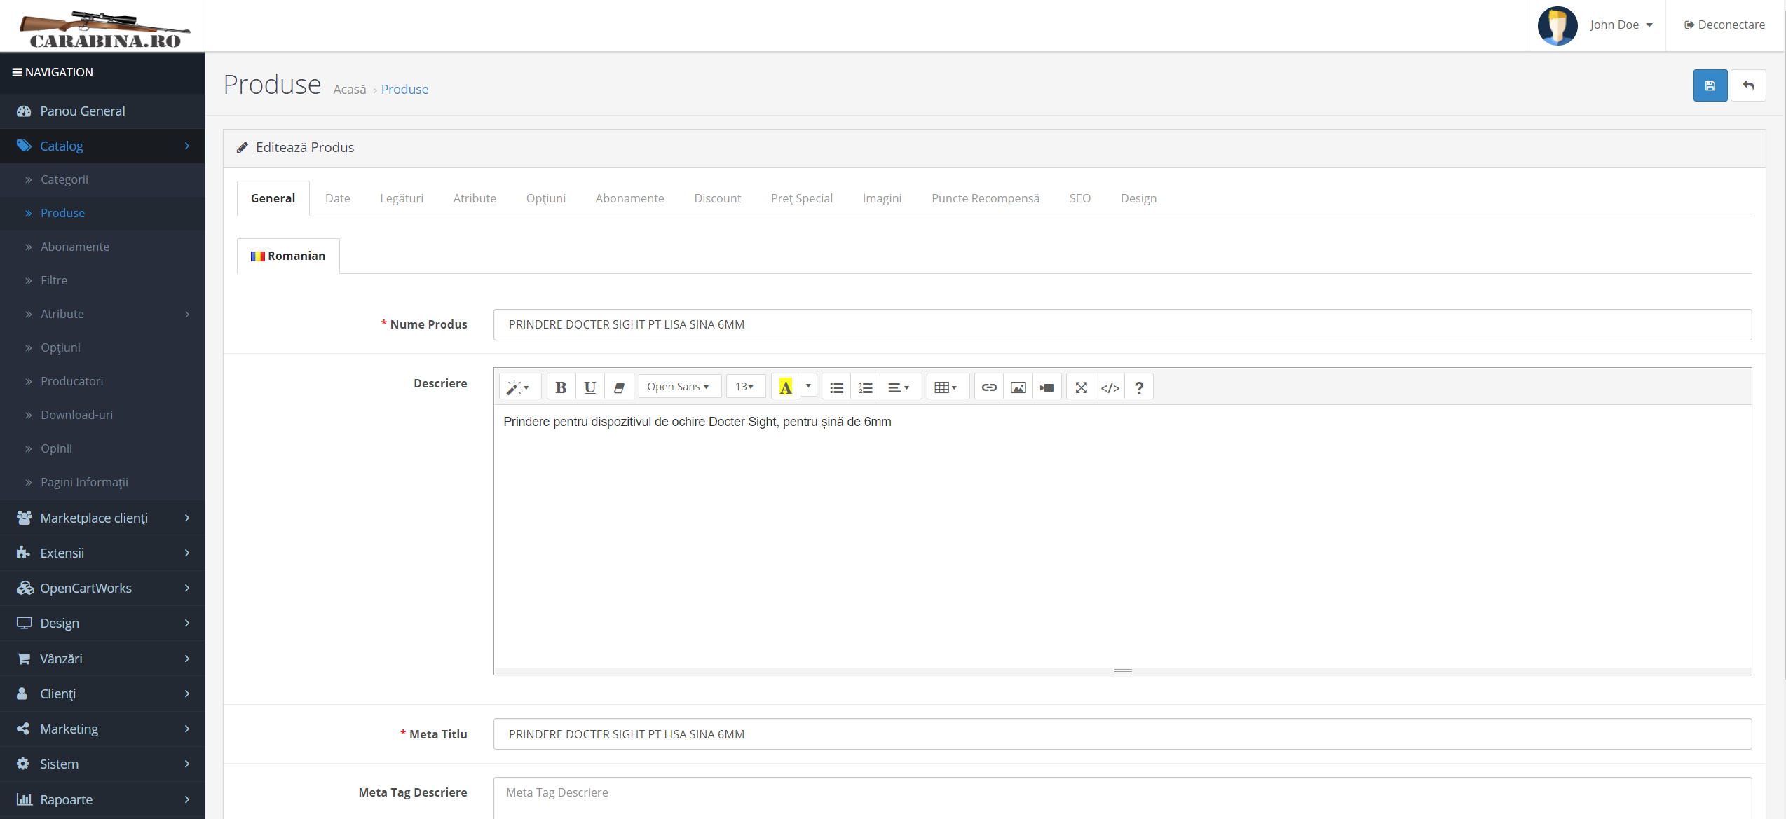The height and width of the screenshot is (819, 1786).
Task: Toggle fullscreen editor mode icon
Action: pos(1081,387)
